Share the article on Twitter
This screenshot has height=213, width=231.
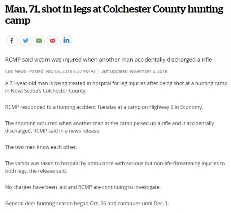coord(26,40)
